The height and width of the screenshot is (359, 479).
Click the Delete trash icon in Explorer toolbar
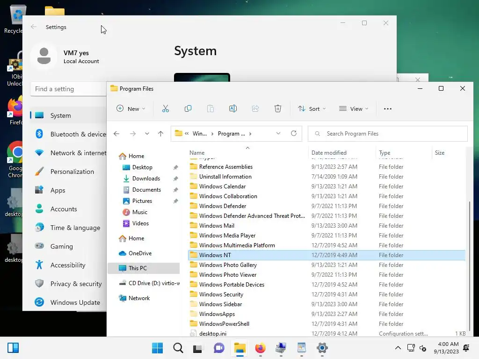tap(278, 108)
